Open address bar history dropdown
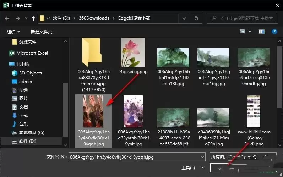This screenshot has height=177, width=283. [x=184, y=18]
